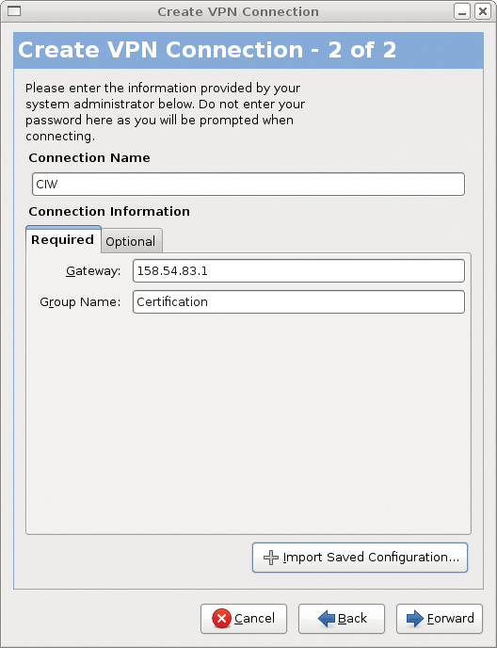Click the Create VPN Connection title bar text
The width and height of the screenshot is (497, 648).
tap(238, 11)
